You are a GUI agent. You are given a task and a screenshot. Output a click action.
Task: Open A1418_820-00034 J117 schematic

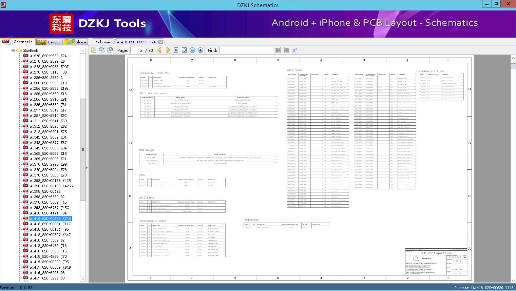click(50, 224)
